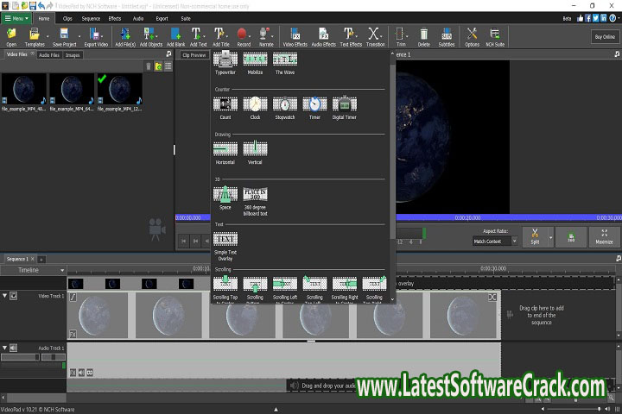Screen dimensions: 622x414
Task: Click Save Project in toolbar
Action: 64,37
